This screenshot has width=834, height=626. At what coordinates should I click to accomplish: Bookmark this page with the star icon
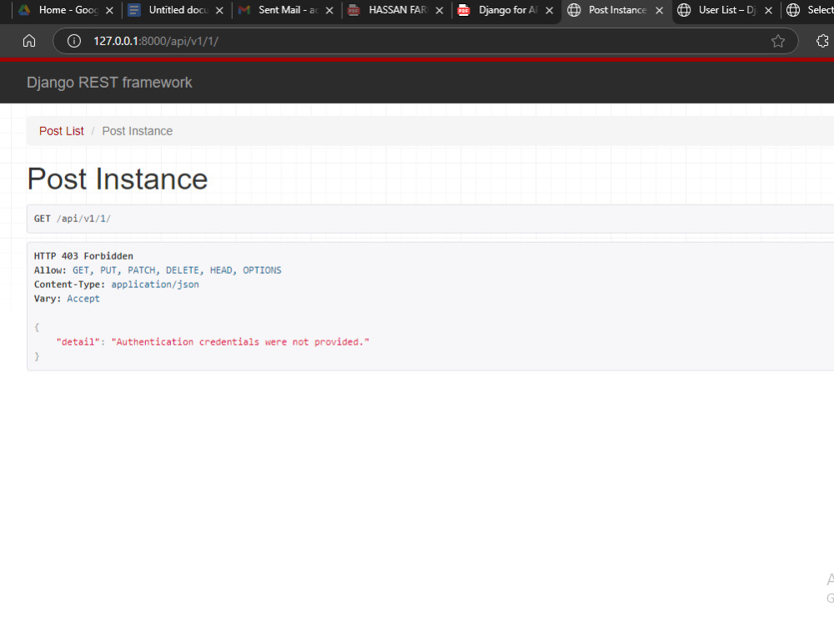pyautogui.click(x=777, y=41)
